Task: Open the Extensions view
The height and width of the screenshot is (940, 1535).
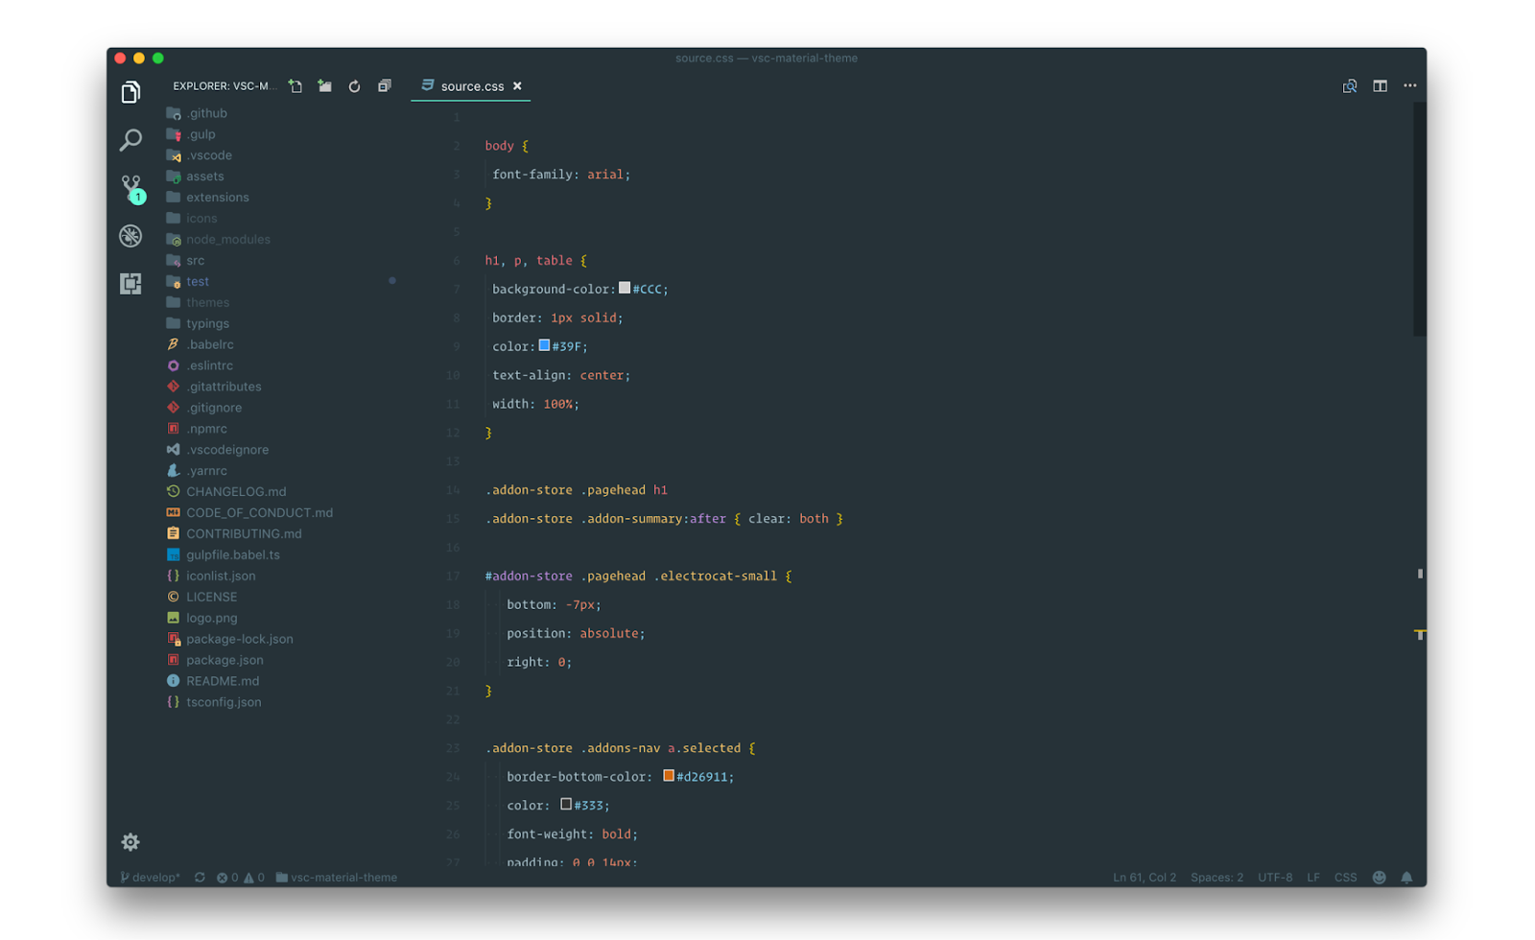Action: click(130, 283)
